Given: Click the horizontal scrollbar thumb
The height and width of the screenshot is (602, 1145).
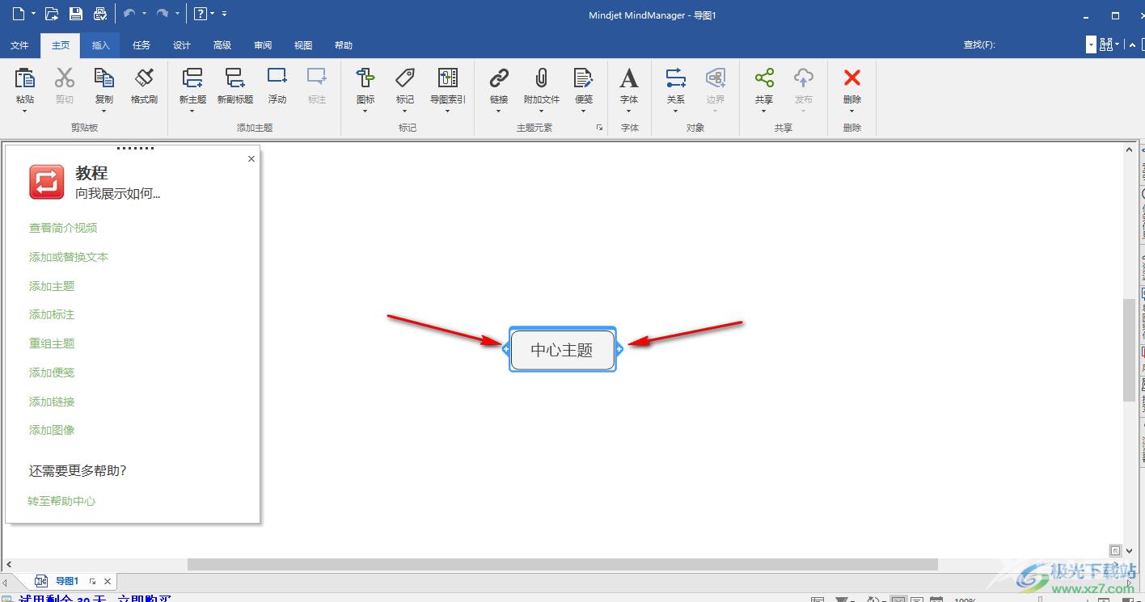Looking at the screenshot, I should coord(563,564).
